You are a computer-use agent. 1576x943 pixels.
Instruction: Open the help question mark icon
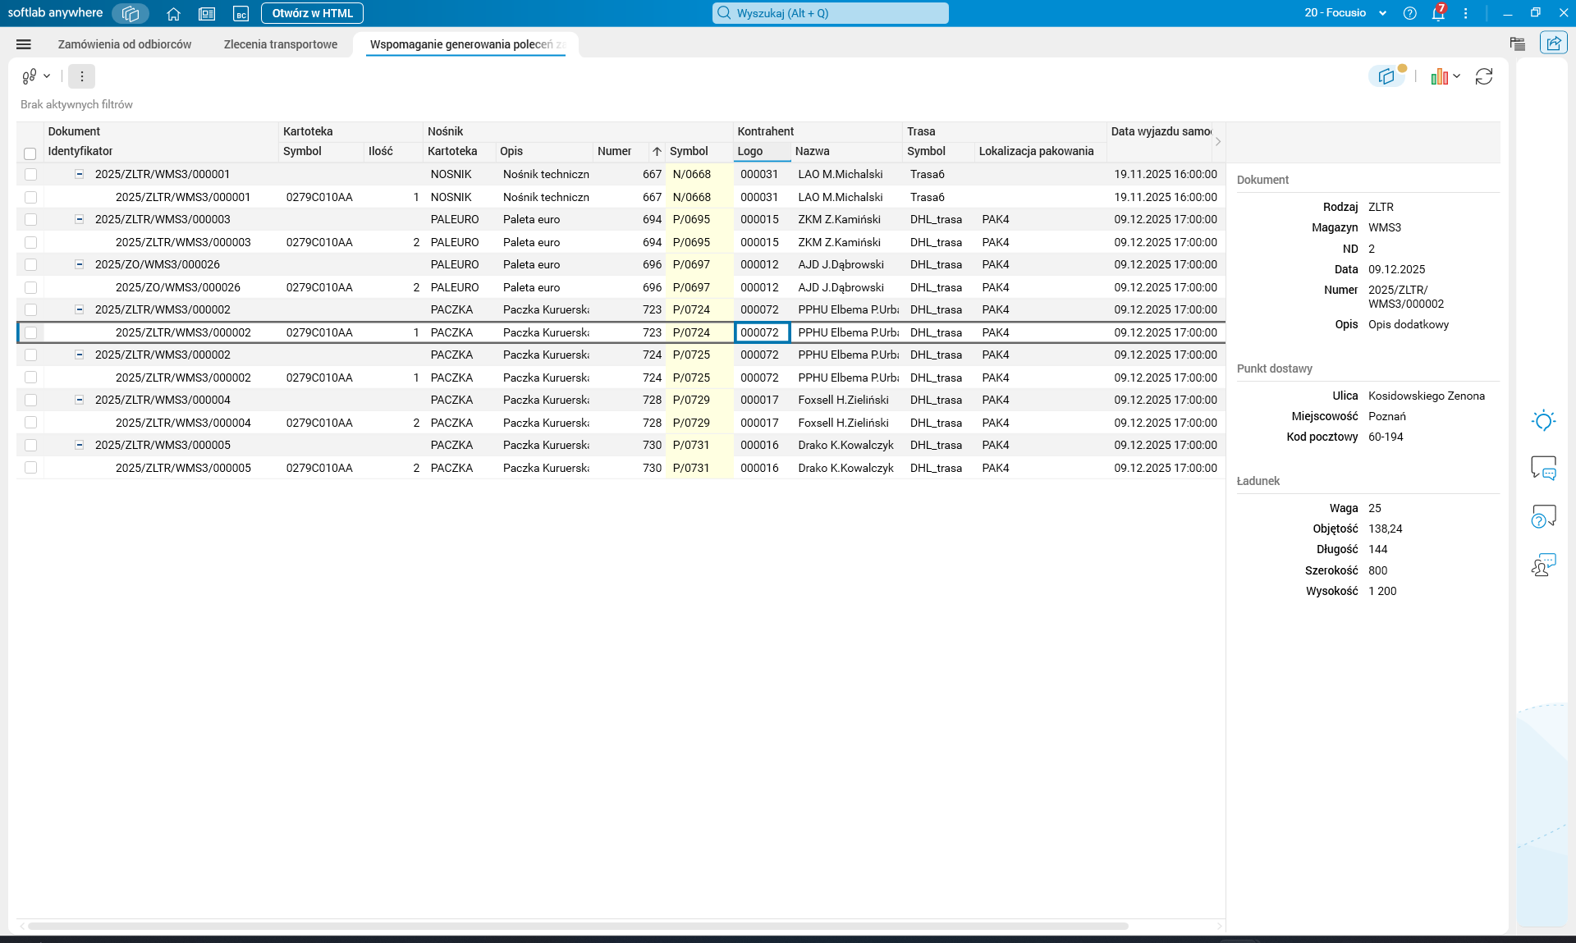[x=1409, y=13]
